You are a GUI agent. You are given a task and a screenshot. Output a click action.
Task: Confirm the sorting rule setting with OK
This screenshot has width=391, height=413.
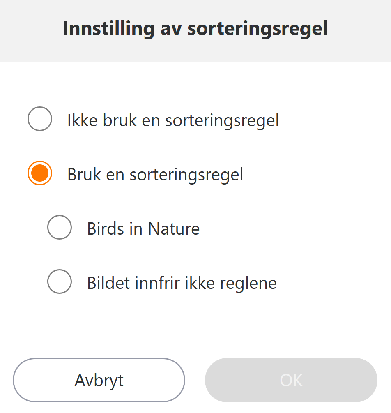point(291,380)
